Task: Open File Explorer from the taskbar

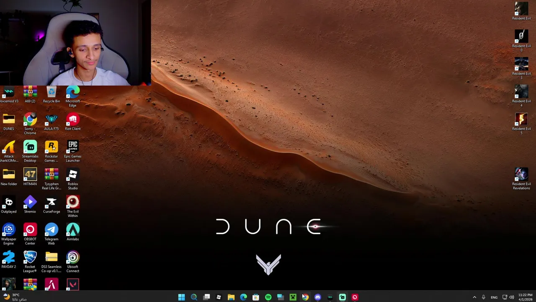Action: click(x=231, y=297)
